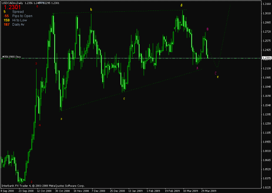Click 1.1690 on the price axis
272x193 pixels.
coord(267,96)
